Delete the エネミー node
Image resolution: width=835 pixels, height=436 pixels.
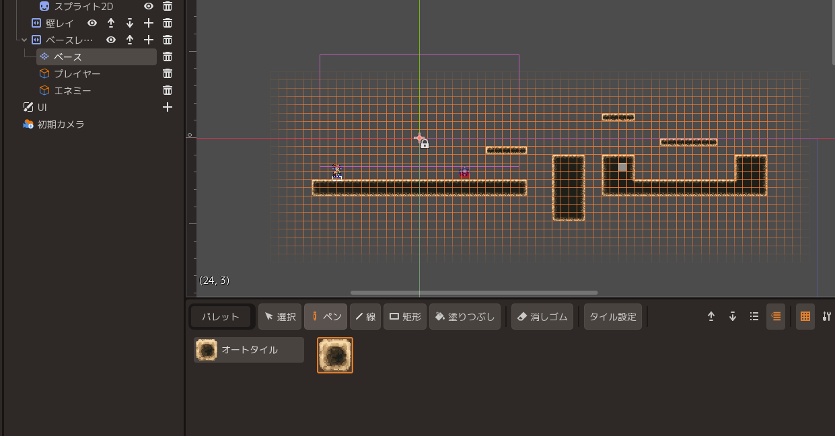(168, 90)
